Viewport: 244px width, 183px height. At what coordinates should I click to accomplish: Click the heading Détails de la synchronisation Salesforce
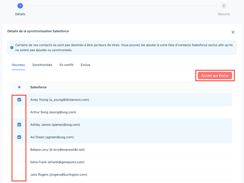(38, 31)
